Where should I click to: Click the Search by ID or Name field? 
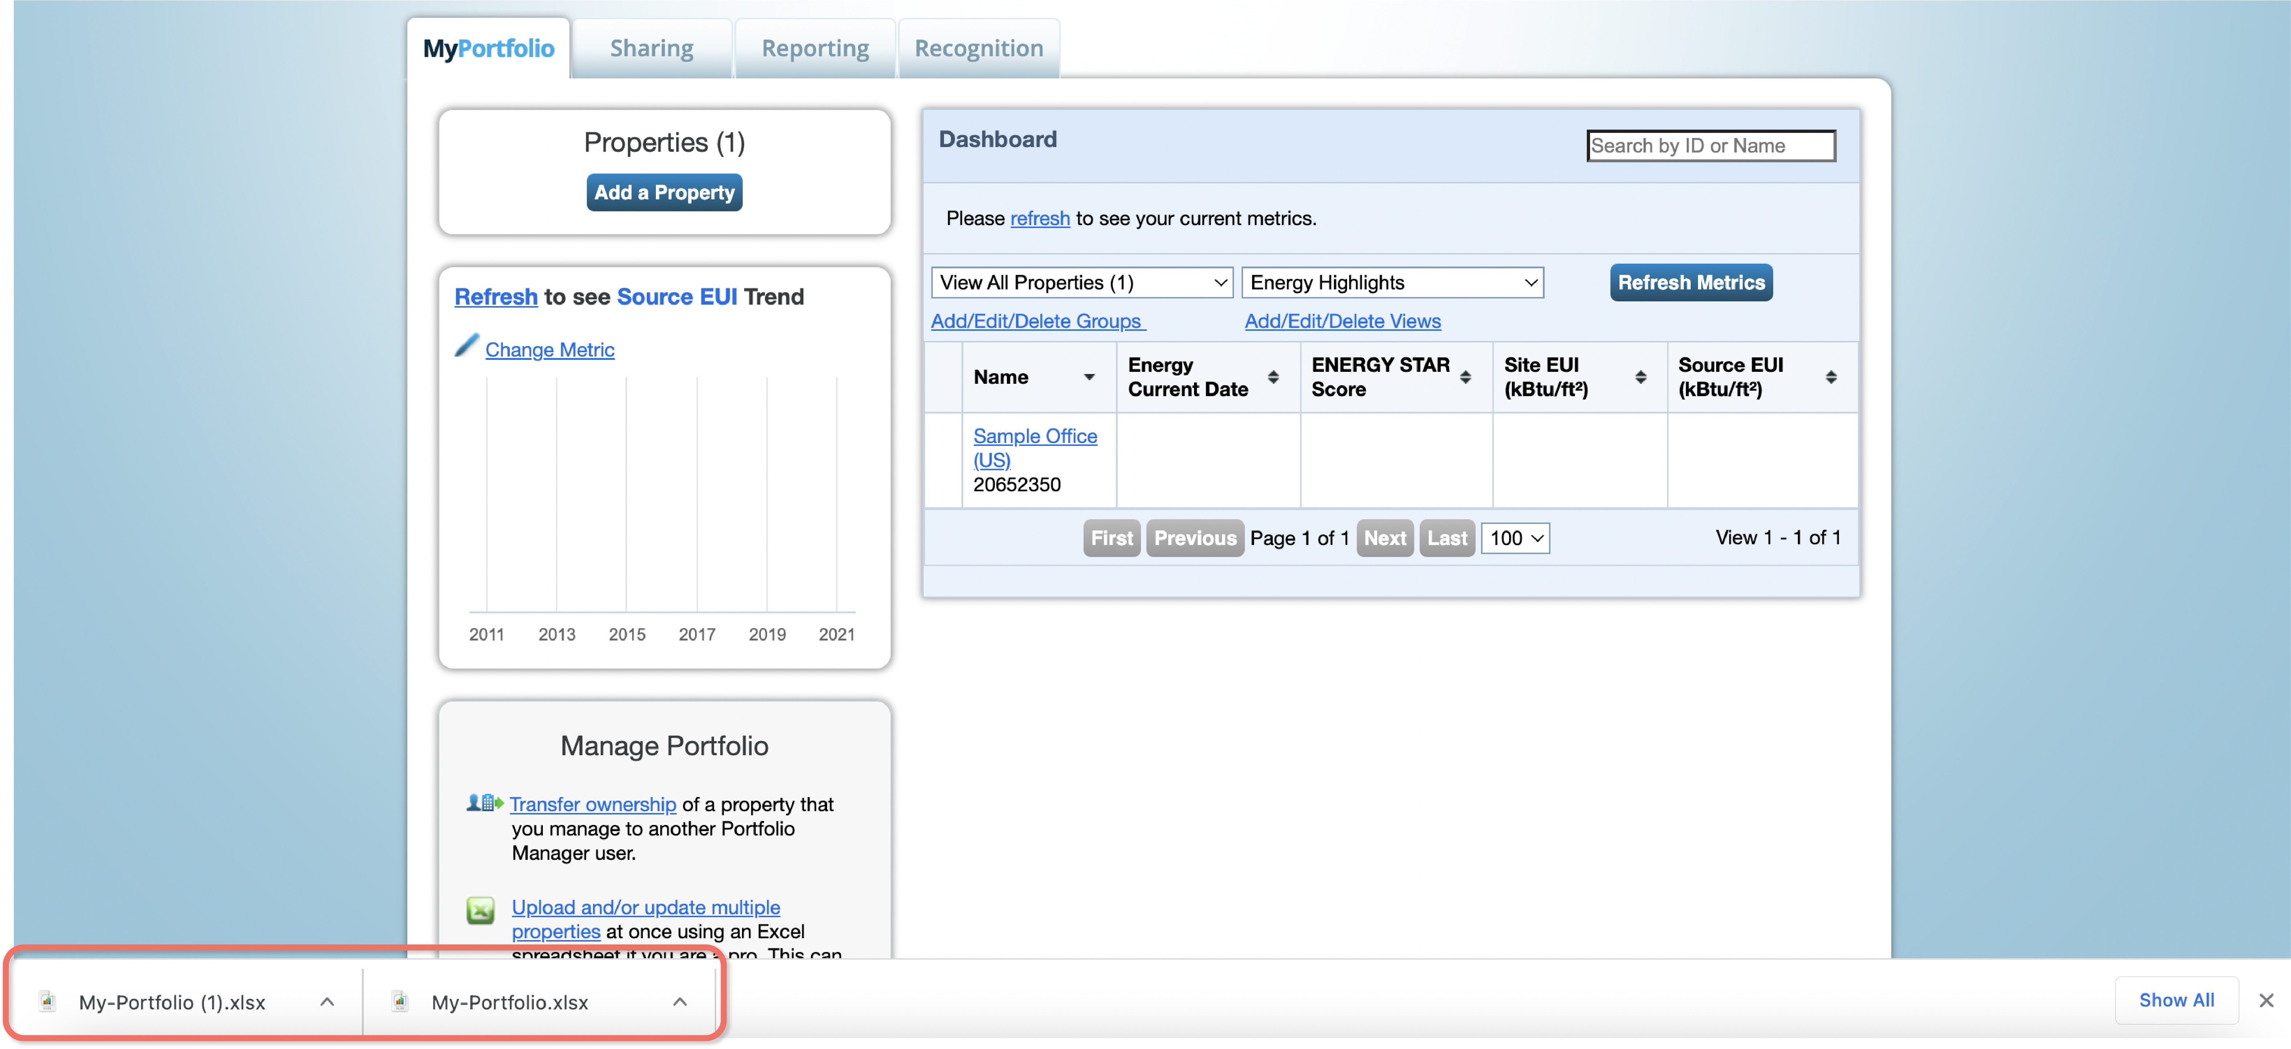point(1710,146)
